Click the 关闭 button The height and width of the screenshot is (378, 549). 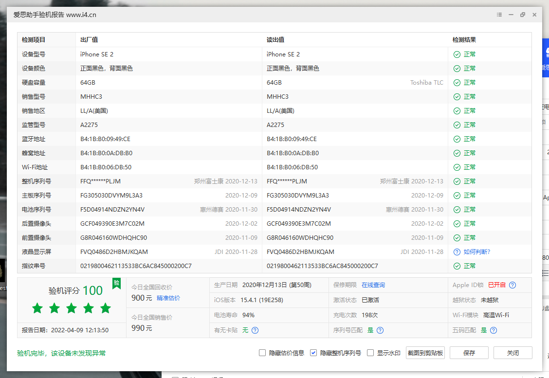coord(512,353)
